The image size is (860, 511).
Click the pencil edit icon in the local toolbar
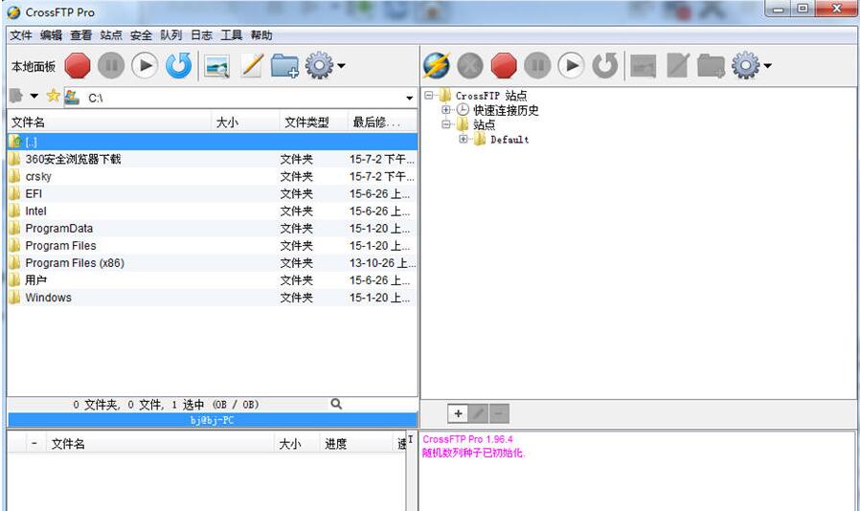click(251, 66)
